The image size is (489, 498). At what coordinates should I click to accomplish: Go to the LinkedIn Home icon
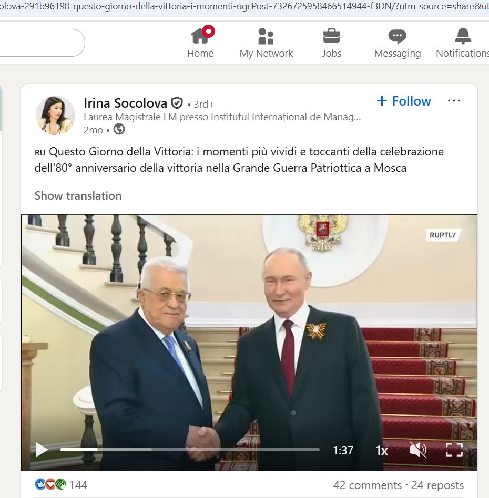201,36
